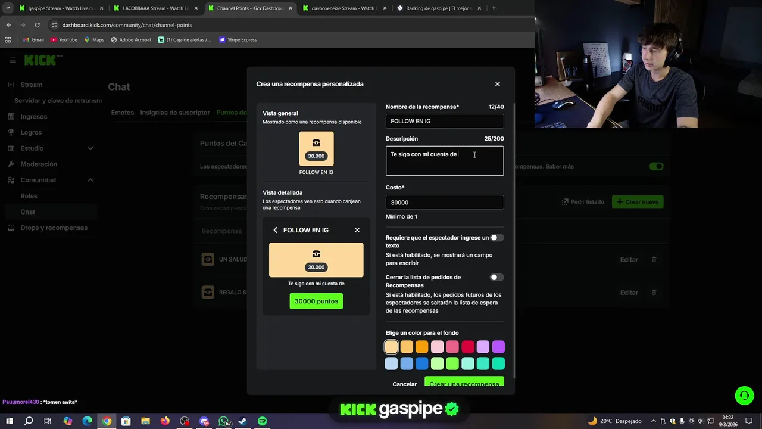The width and height of the screenshot is (762, 429).
Task: Click the Pedir listado button
Action: pyautogui.click(x=583, y=202)
